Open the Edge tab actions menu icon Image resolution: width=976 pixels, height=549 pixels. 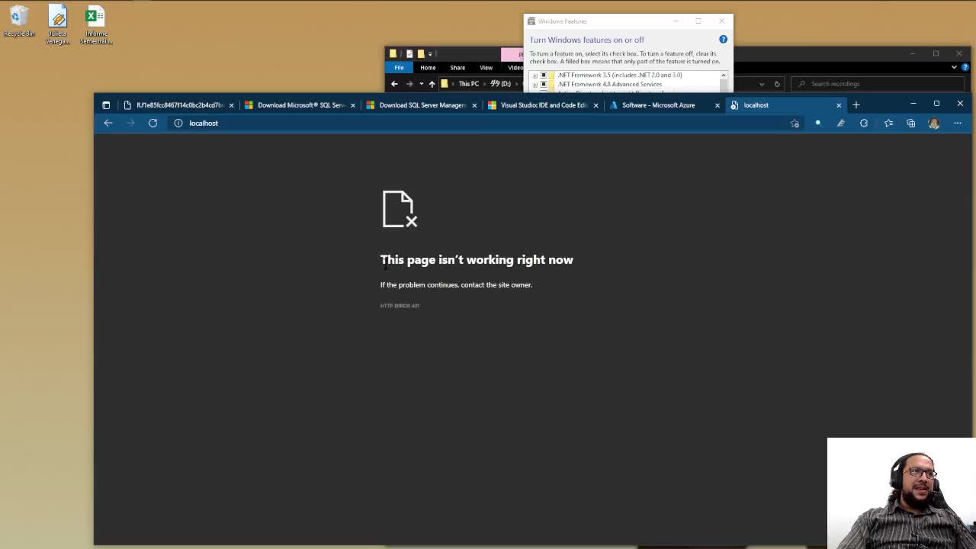(106, 105)
